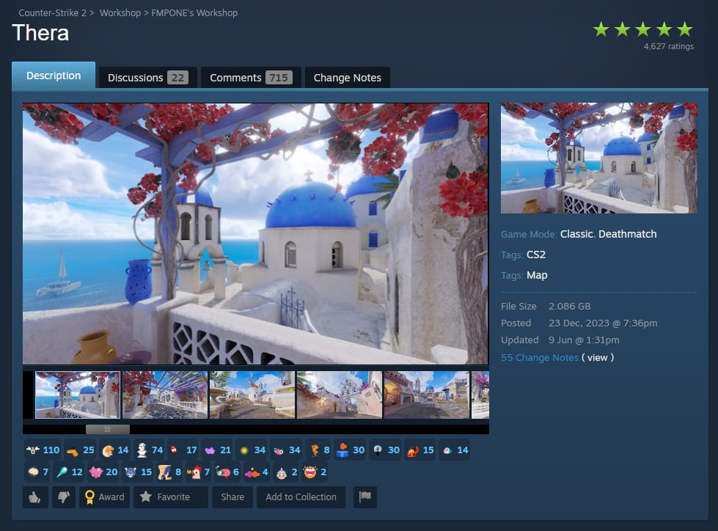Open FMPONE's Workshop breadcrumb link
Image resolution: width=718 pixels, height=531 pixels.
pyautogui.click(x=193, y=12)
